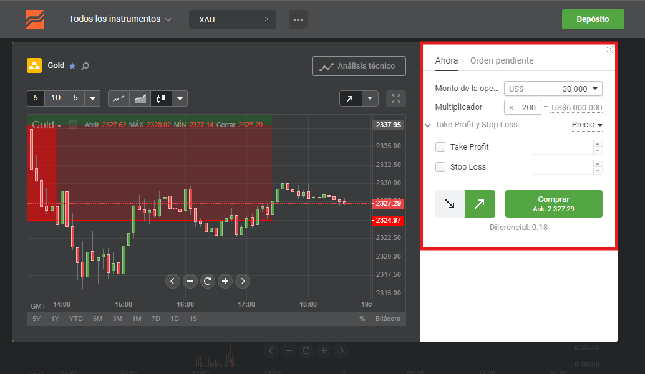This screenshot has width=645, height=374.
Task: Select 6M chart range
Action: click(x=97, y=319)
